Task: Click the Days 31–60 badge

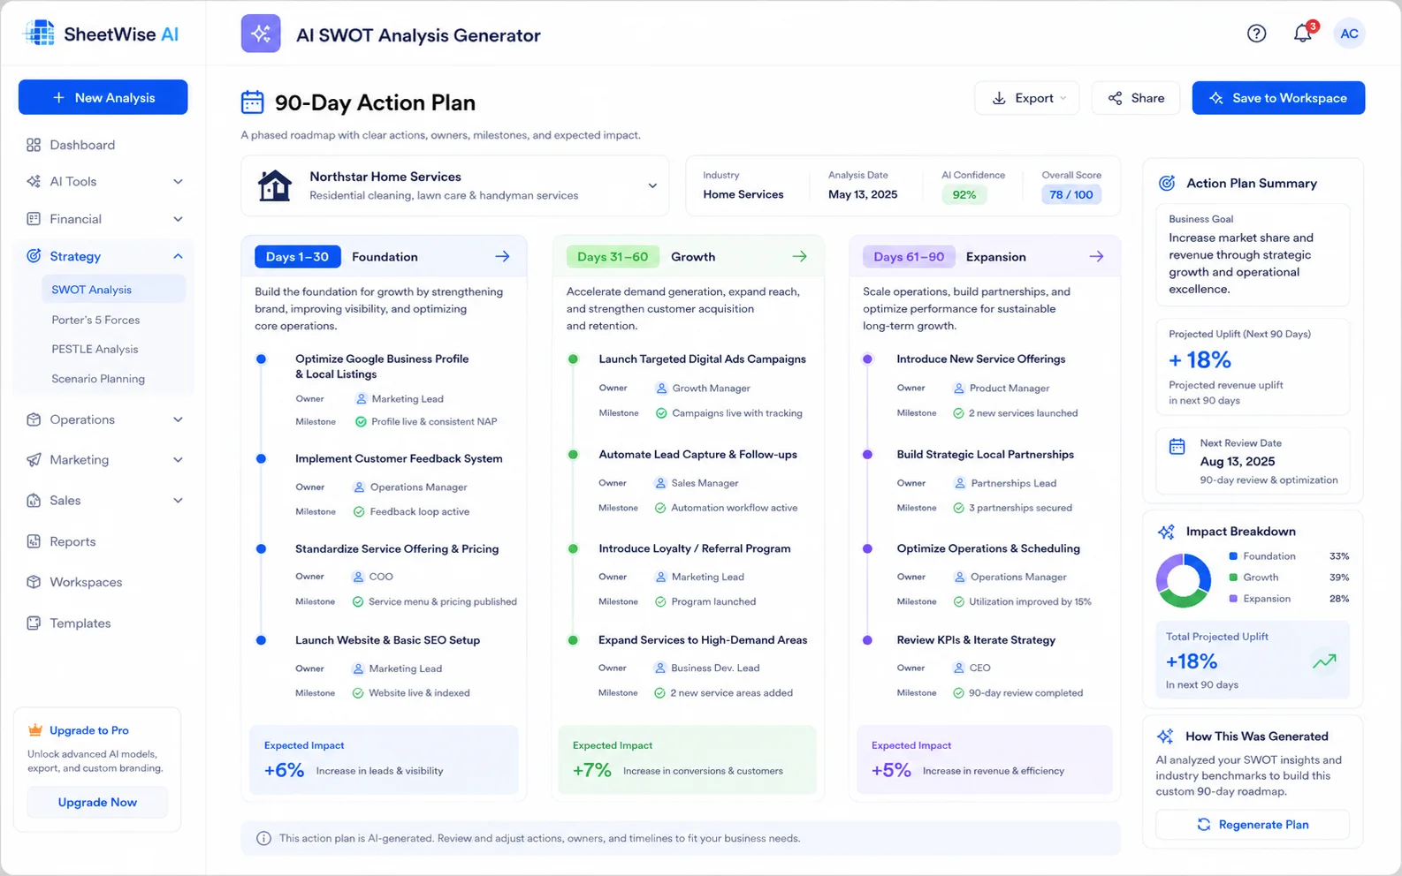Action: pyautogui.click(x=613, y=257)
